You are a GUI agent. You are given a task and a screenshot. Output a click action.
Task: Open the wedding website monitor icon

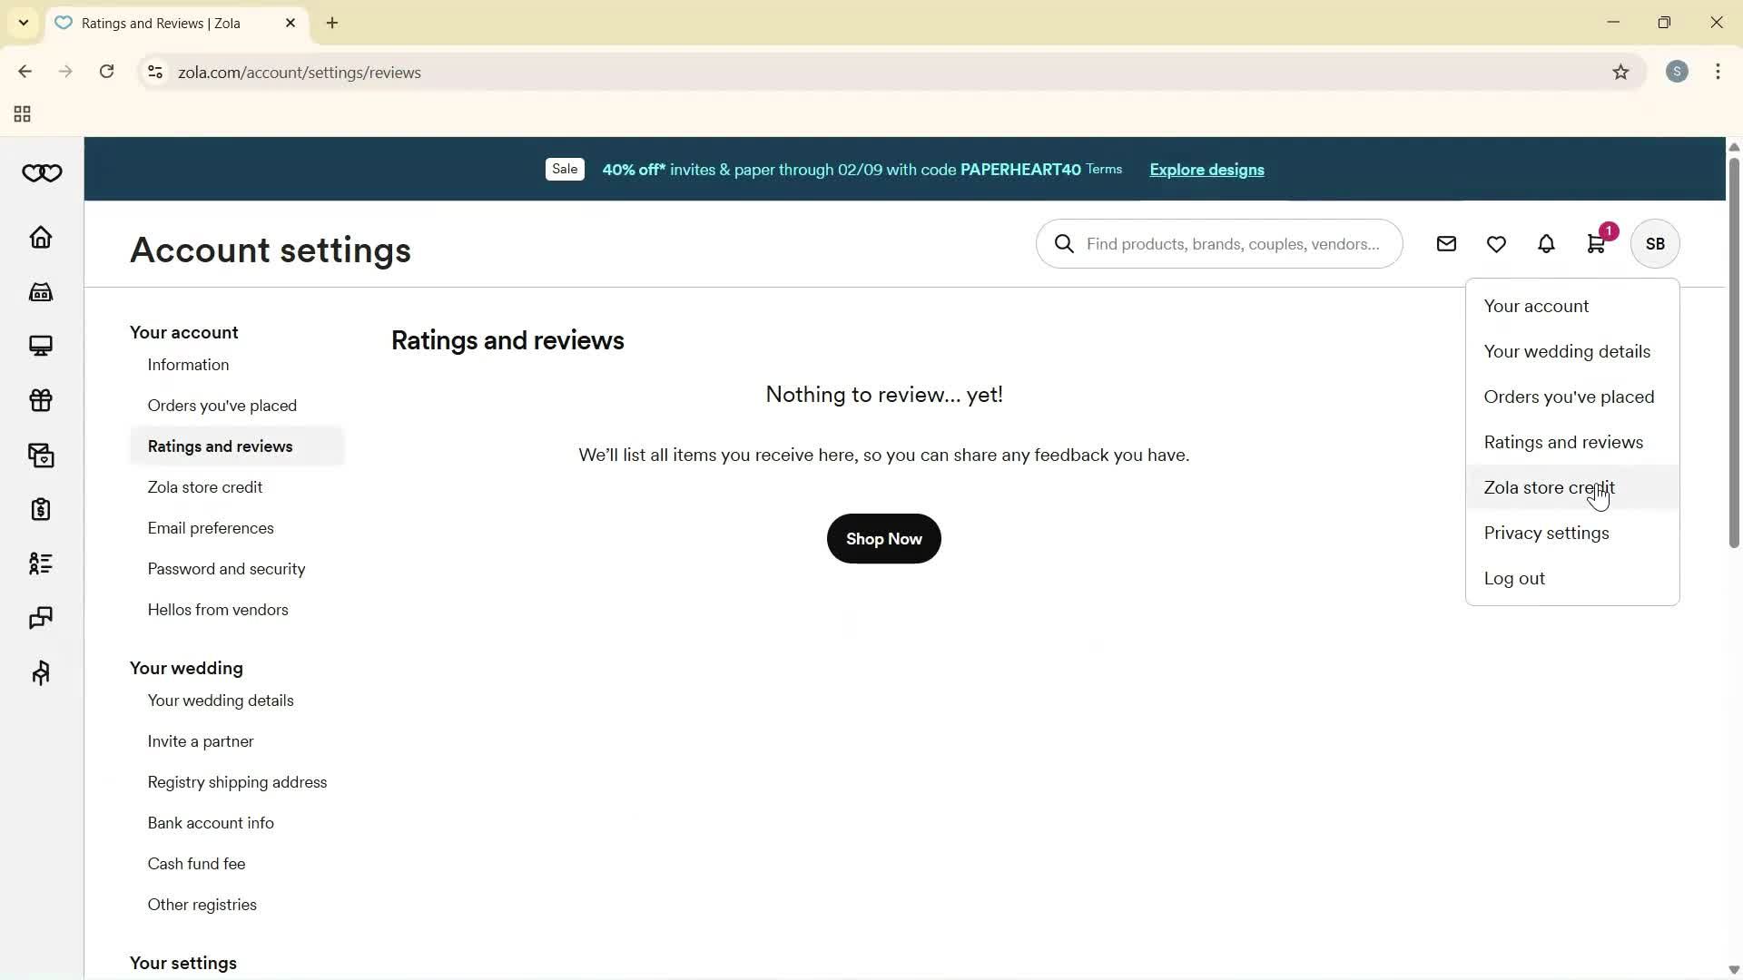click(41, 346)
